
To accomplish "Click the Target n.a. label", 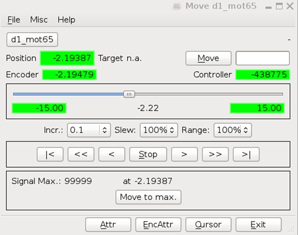I will click(x=120, y=58).
